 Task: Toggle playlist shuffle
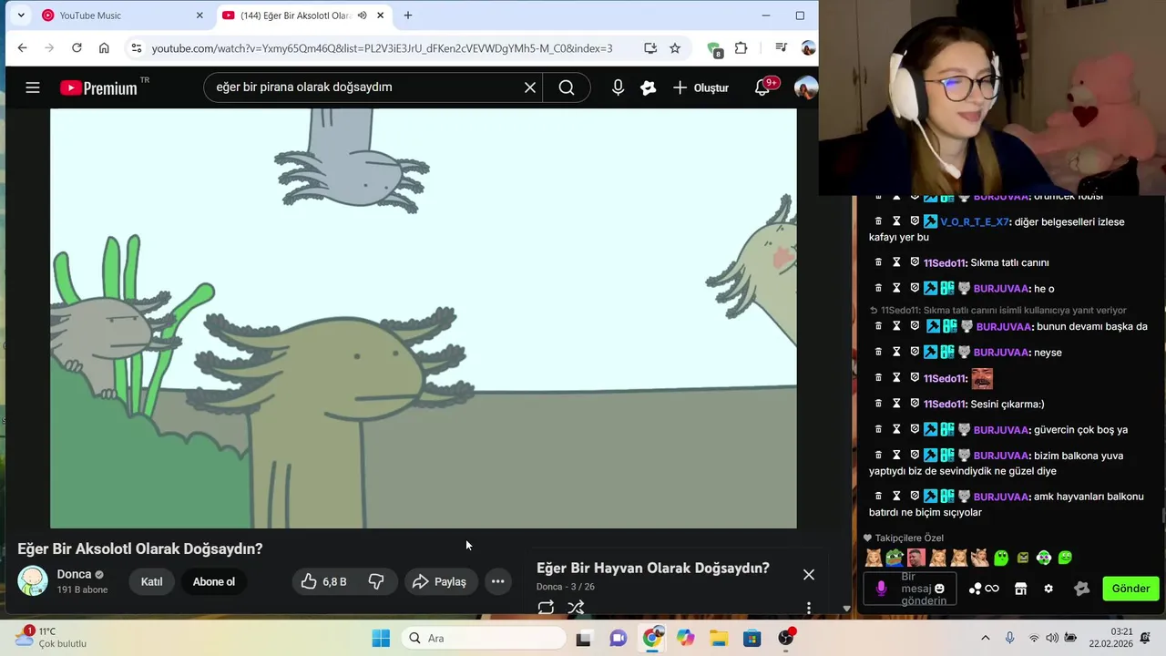(x=576, y=607)
